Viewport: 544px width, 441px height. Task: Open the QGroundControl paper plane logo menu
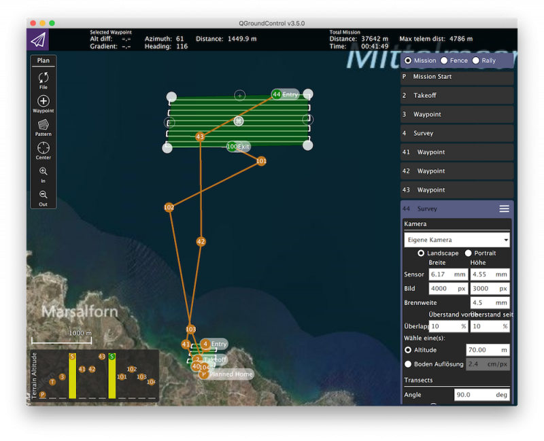pyautogui.click(x=38, y=39)
